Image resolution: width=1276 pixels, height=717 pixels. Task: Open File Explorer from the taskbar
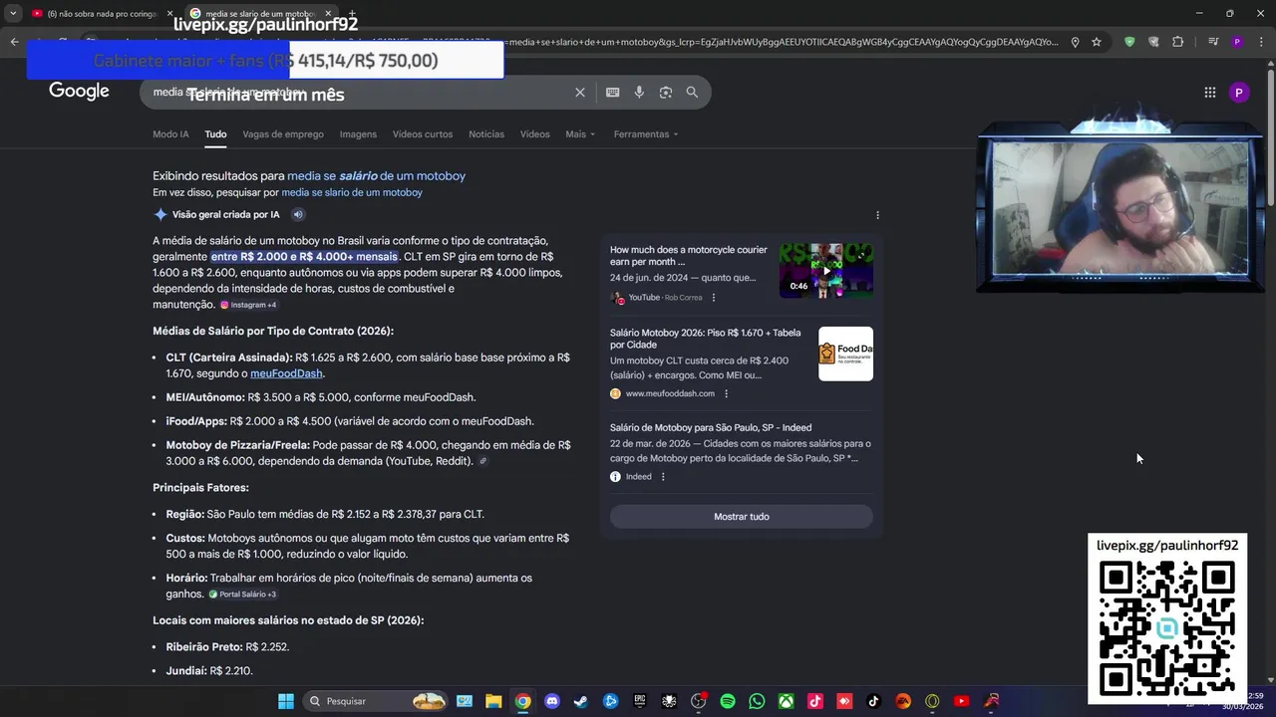[493, 701]
